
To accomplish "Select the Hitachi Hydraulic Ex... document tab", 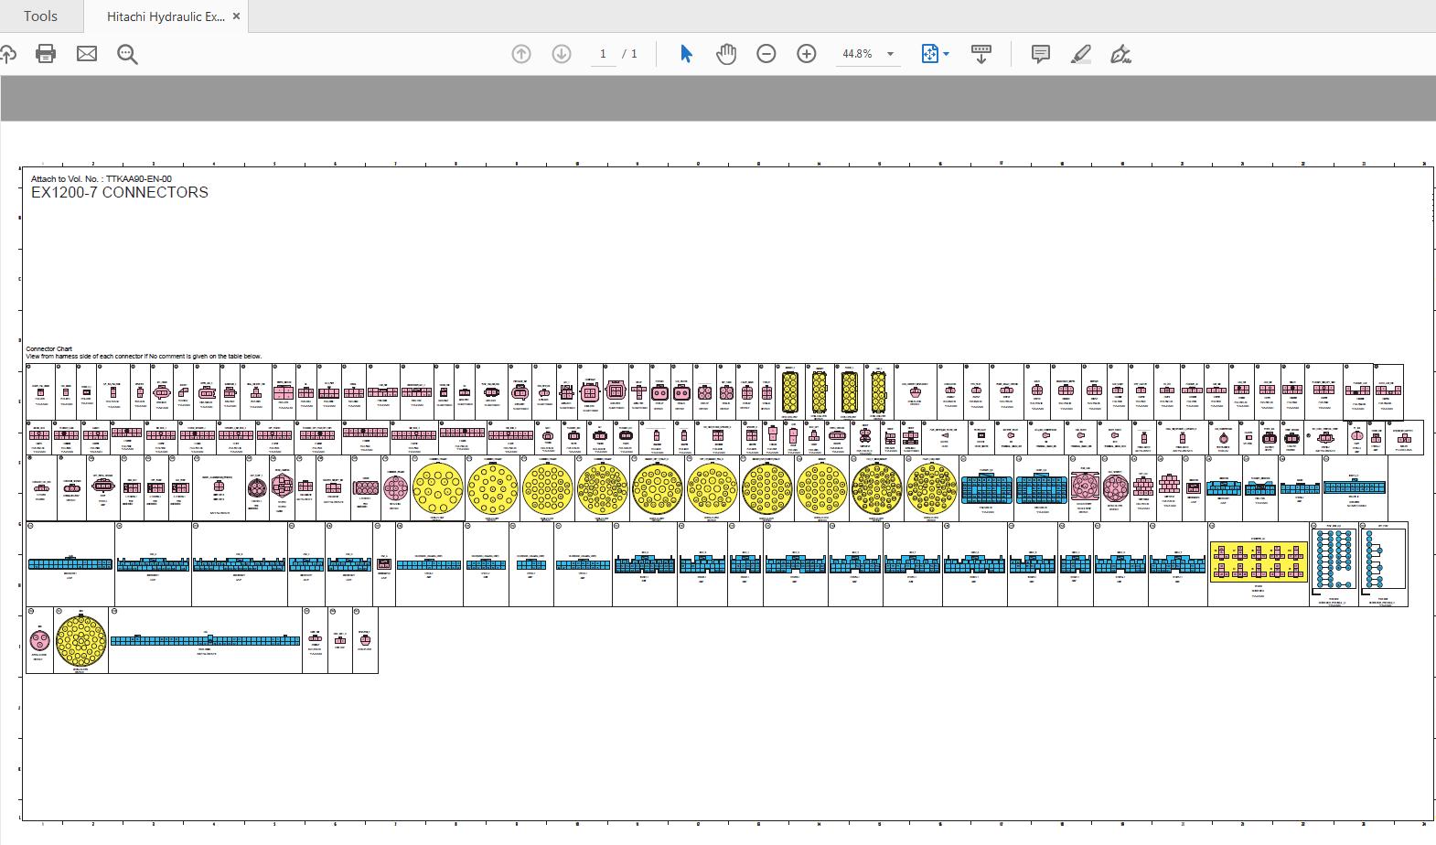I will point(165,16).
